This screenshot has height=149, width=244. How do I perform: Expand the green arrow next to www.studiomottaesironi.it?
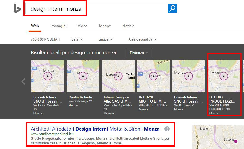pyautogui.click(x=73, y=134)
